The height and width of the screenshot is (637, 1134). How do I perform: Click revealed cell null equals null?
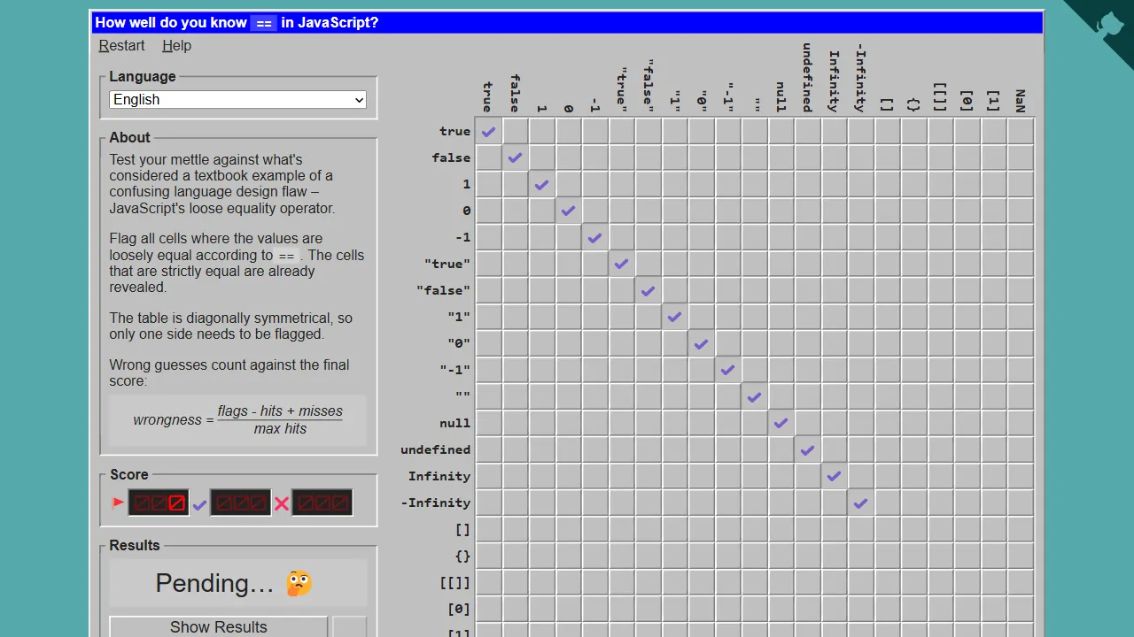[781, 423]
